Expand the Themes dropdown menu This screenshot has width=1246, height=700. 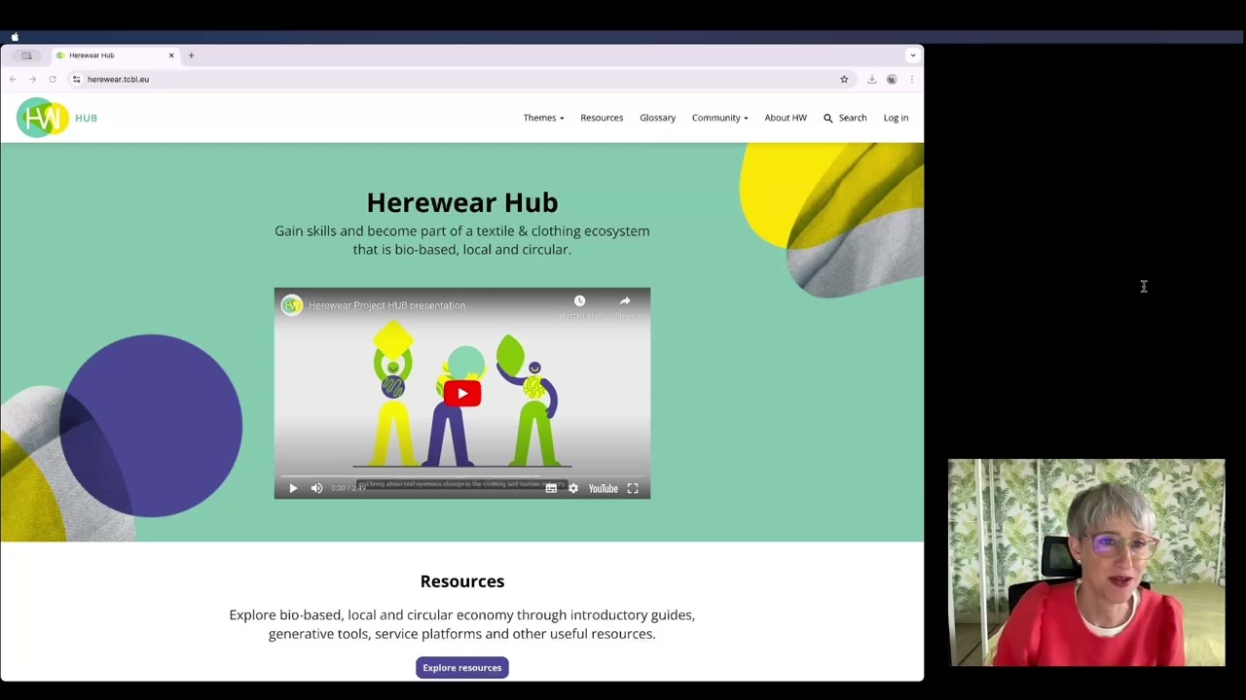[x=543, y=118]
